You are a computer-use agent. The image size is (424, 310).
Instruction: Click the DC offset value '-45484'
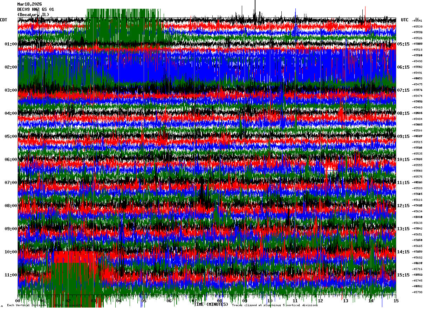click(x=417, y=119)
